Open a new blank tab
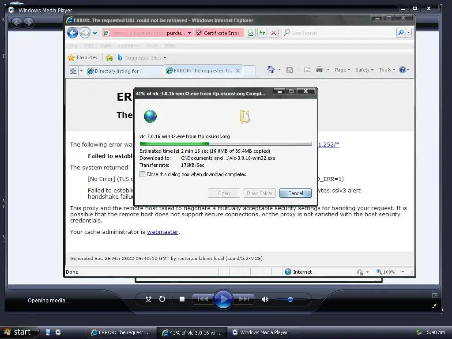Screen dimensions: 452x339 [x=249, y=71]
